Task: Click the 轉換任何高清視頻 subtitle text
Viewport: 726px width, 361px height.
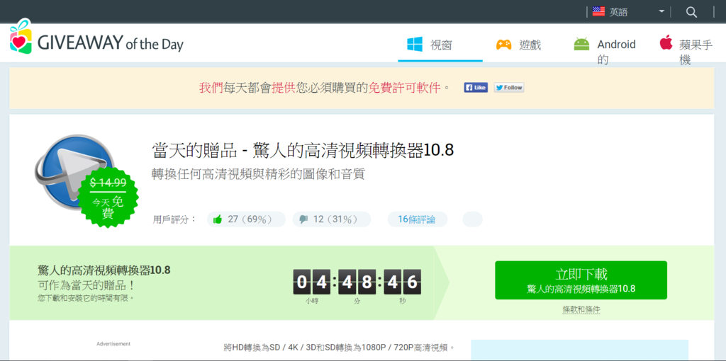Action: click(x=258, y=174)
